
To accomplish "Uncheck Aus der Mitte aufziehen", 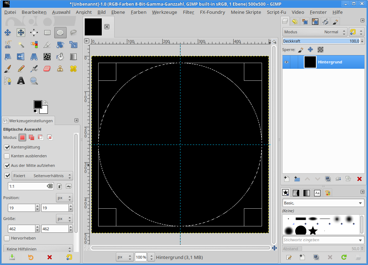I will (x=7, y=165).
